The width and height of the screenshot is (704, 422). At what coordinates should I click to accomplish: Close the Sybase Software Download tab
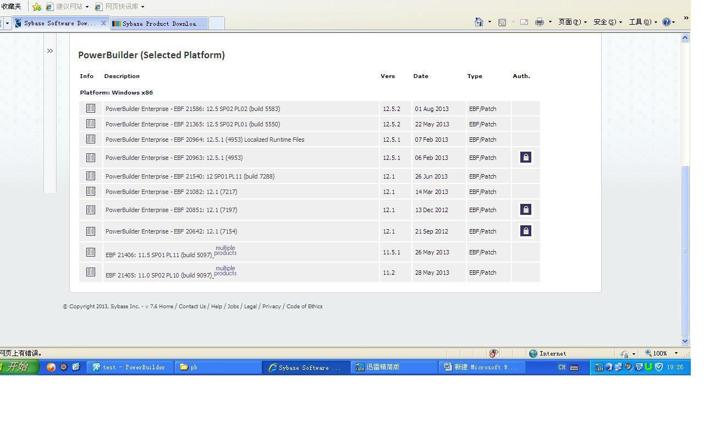tap(103, 23)
